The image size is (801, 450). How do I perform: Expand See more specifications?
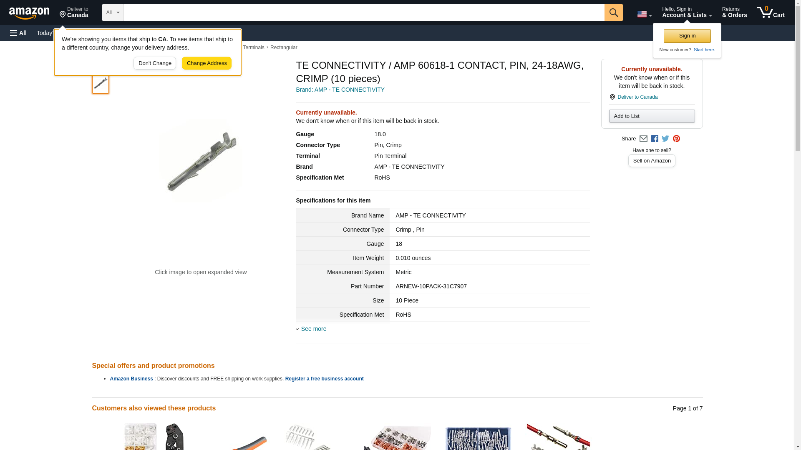313,329
